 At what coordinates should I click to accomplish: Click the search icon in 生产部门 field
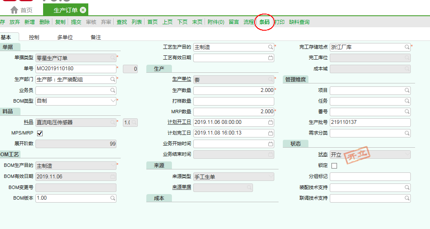[113, 79]
